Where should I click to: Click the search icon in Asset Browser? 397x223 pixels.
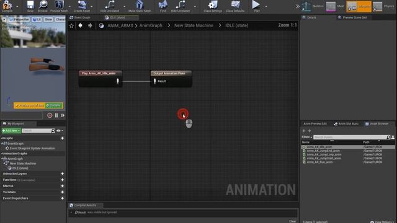click(388, 137)
